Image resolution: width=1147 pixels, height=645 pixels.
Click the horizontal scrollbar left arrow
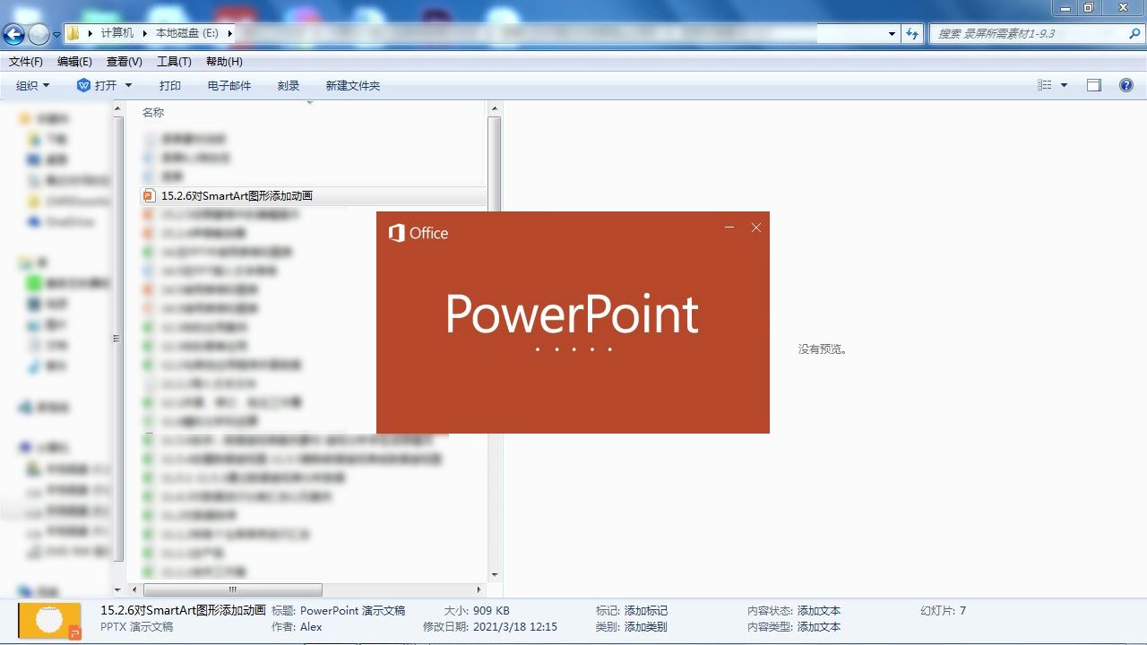[135, 589]
